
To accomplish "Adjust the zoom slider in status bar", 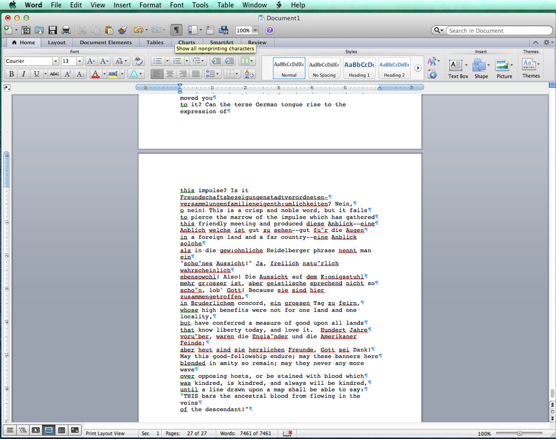I will point(519,433).
